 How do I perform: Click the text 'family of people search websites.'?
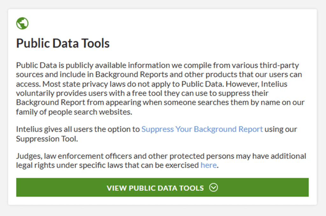[x=74, y=112]
